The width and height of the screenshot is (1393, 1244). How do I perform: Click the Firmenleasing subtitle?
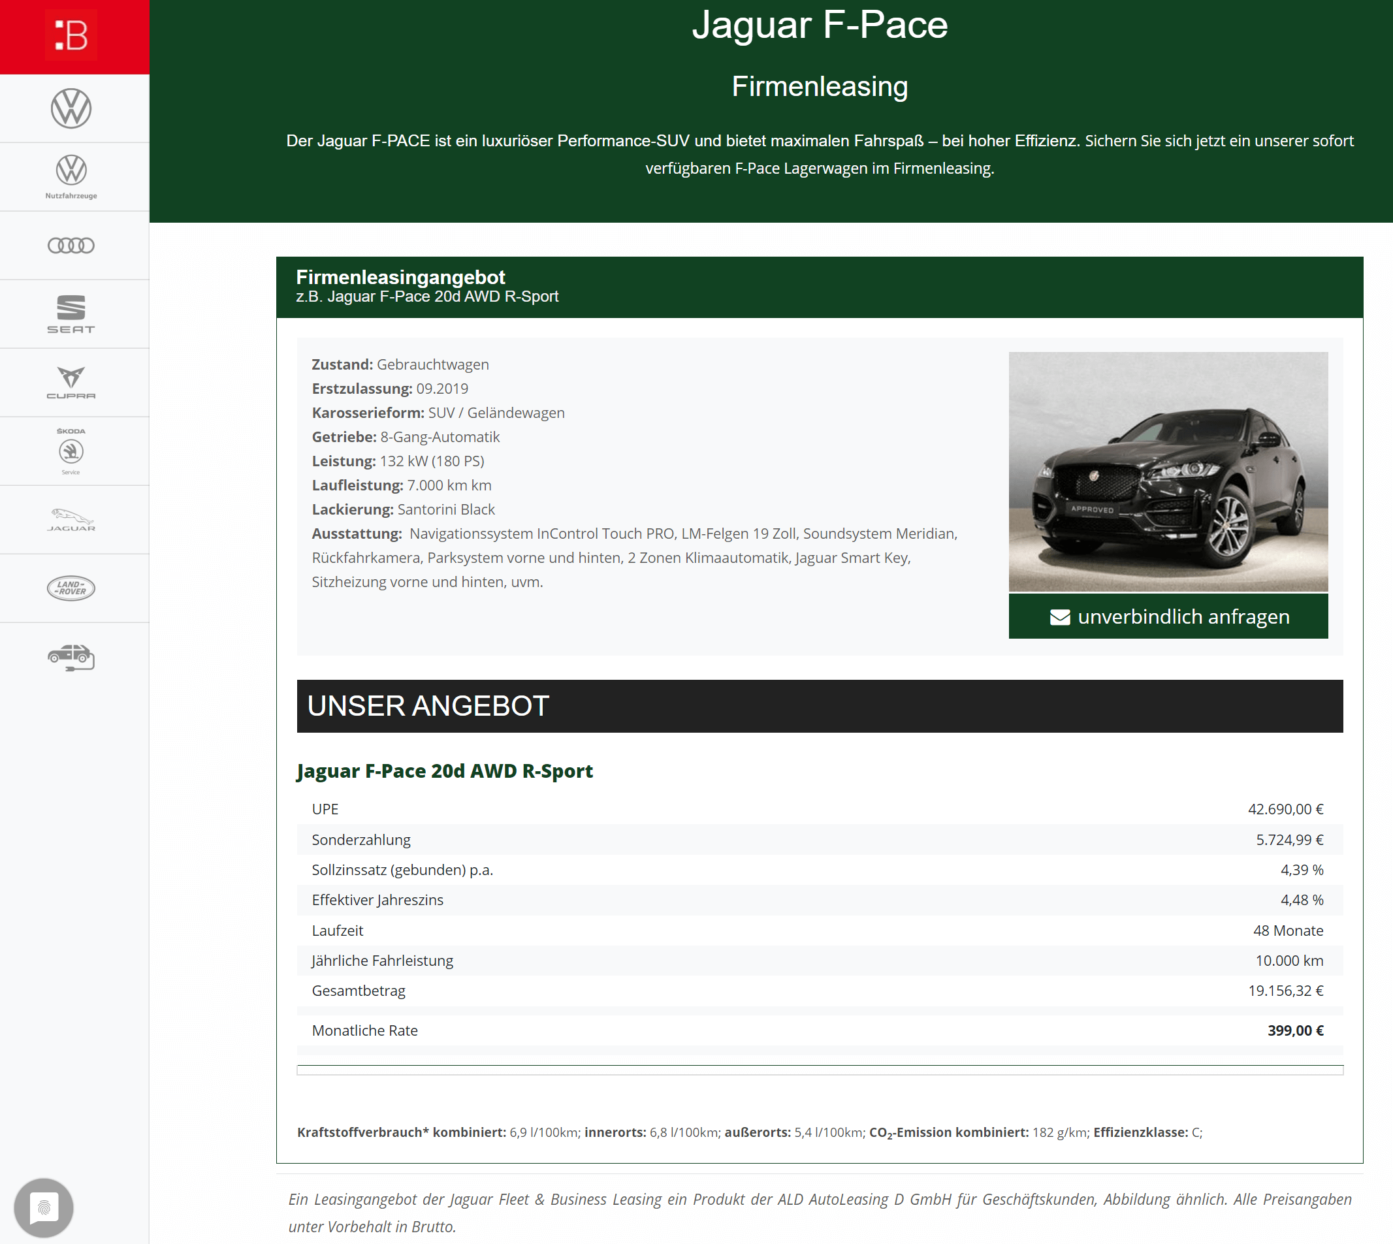(x=820, y=86)
